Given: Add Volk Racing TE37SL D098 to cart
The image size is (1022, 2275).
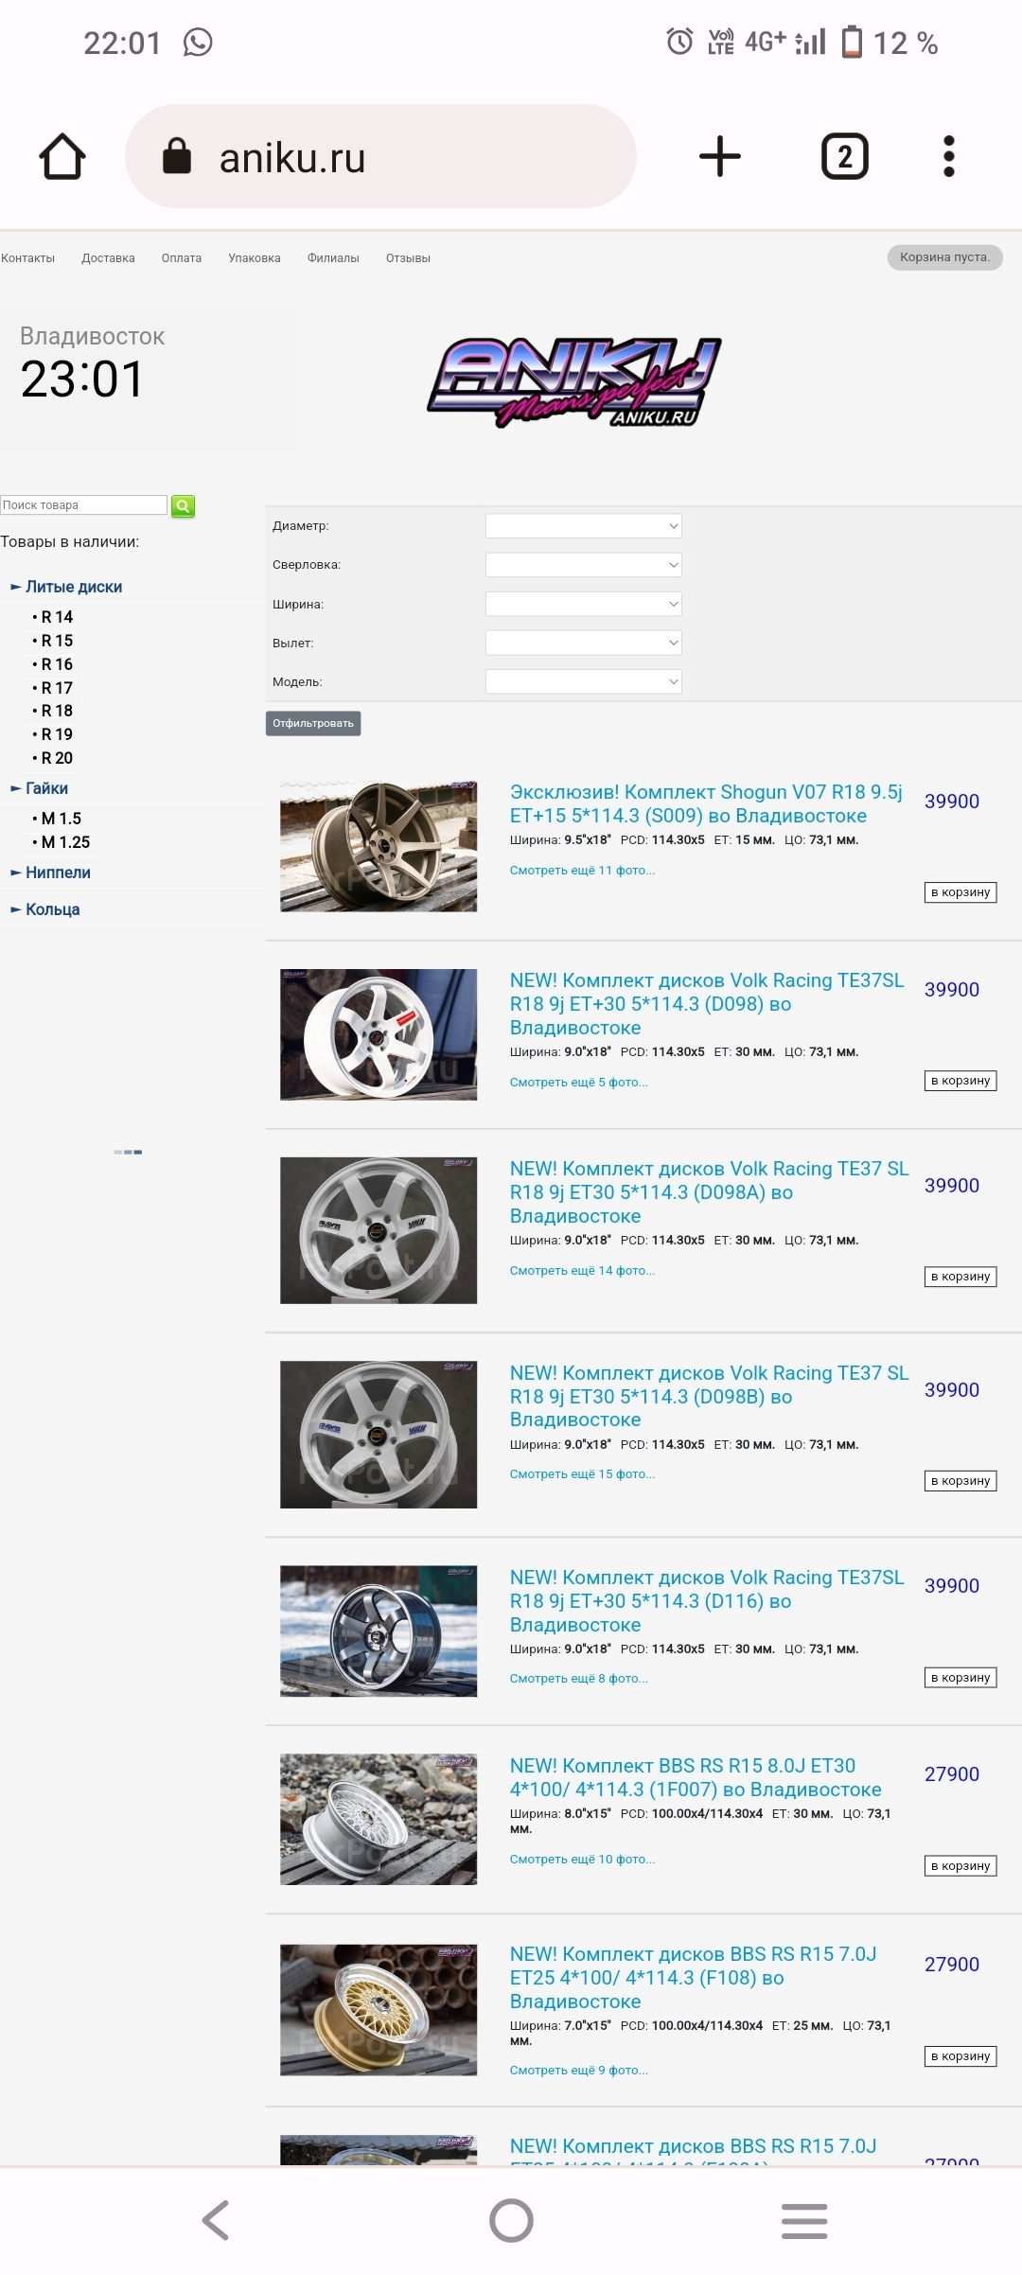Looking at the screenshot, I should [960, 1081].
